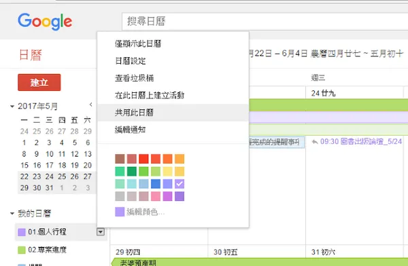The height and width of the screenshot is (266, 408).
Task: Select day 22 in the mini calendar
Action: click(x=24, y=176)
